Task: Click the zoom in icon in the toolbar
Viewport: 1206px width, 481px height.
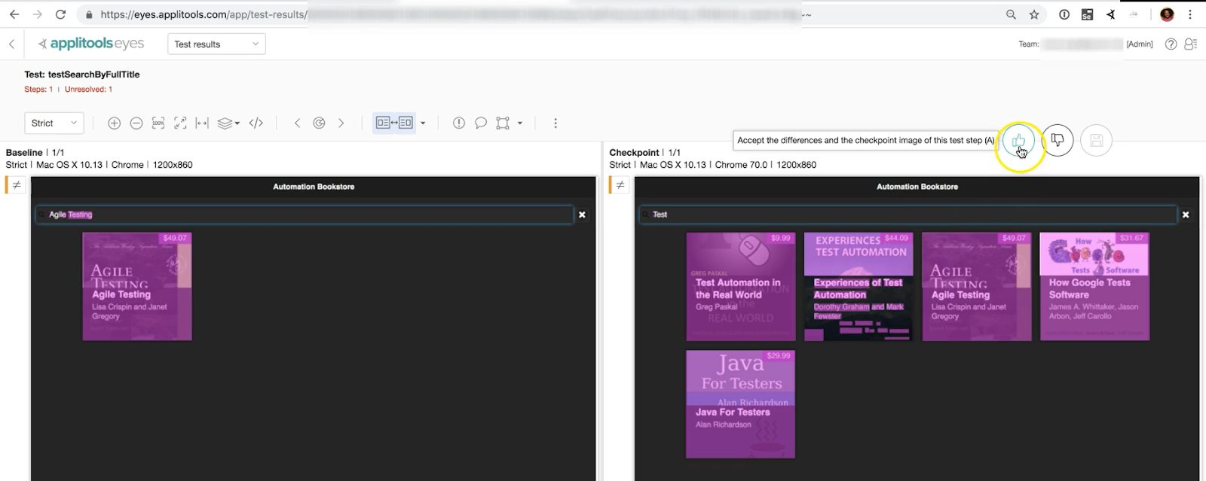Action: click(114, 123)
